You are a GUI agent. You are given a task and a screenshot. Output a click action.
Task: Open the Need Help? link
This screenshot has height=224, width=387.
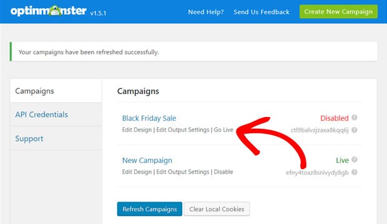coord(206,12)
